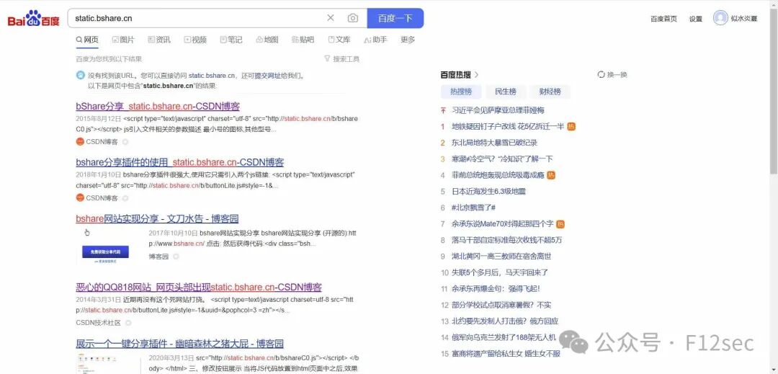Switch to the 地图 tab
Image resolution: width=778 pixels, height=374 pixels.
[267, 40]
